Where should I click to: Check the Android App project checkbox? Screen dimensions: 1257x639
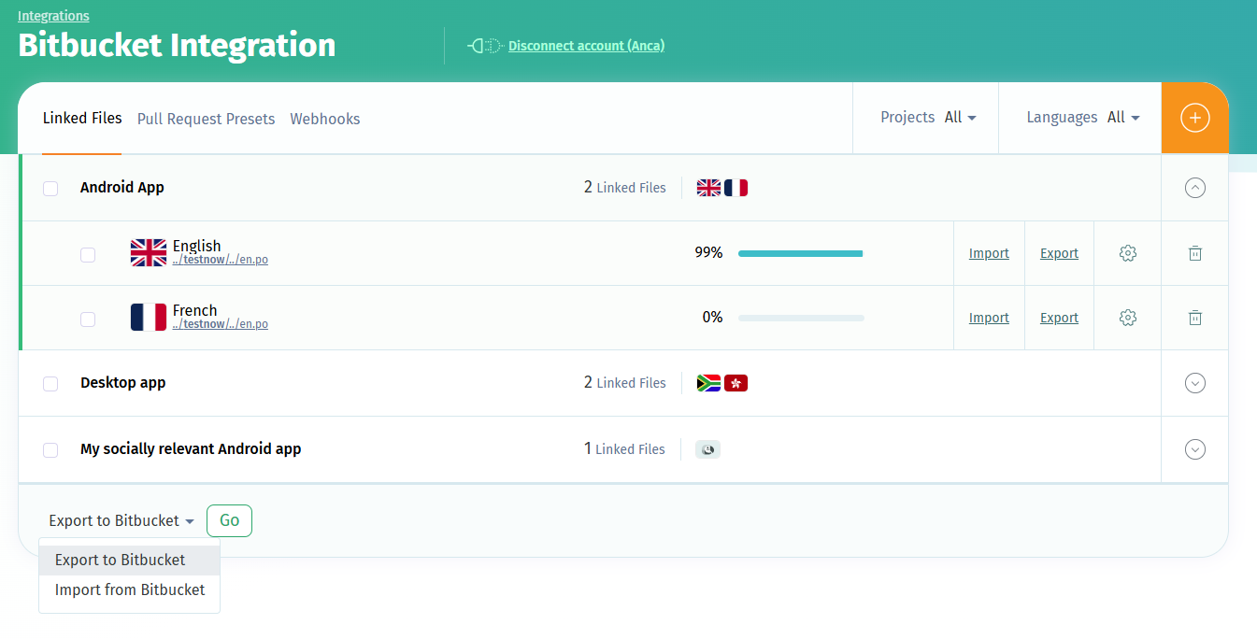tap(50, 189)
